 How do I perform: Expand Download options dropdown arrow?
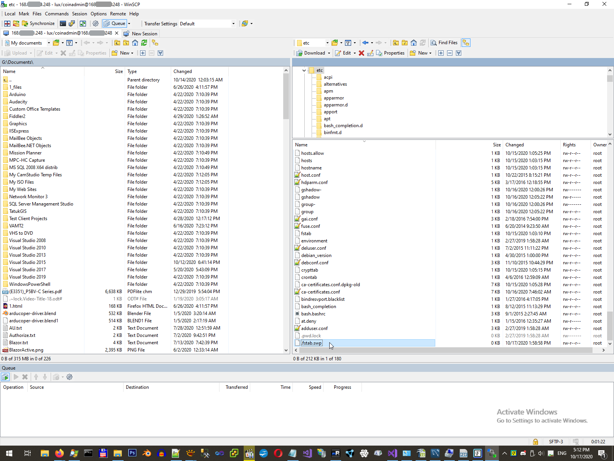click(329, 53)
